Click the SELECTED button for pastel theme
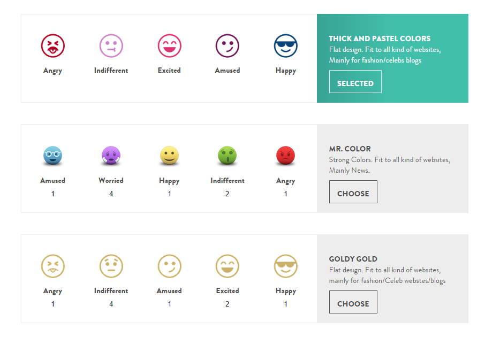 coord(355,82)
